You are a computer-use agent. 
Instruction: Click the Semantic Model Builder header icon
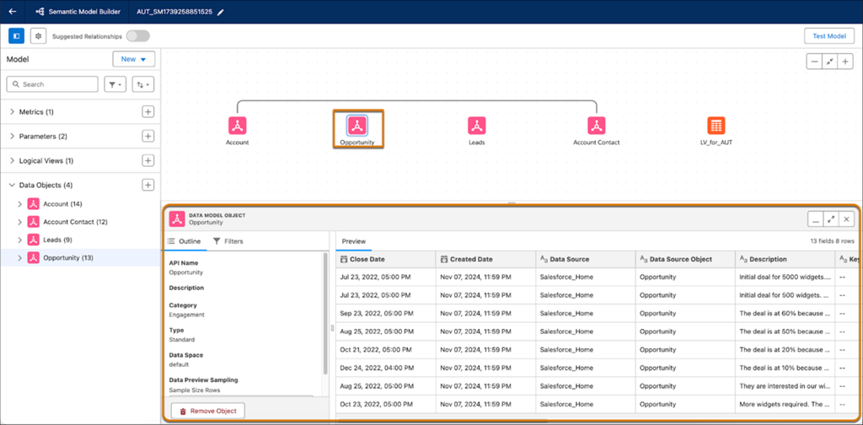tap(40, 12)
